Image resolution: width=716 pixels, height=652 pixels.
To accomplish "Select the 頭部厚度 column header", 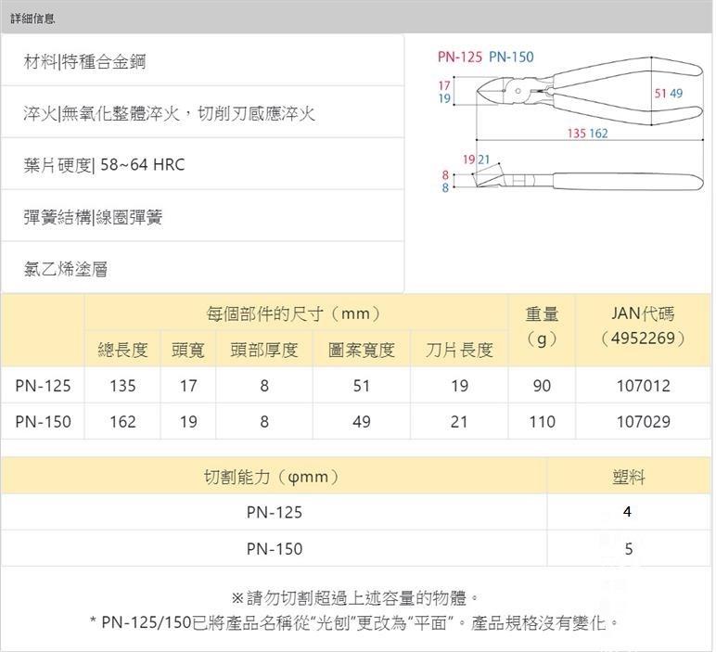I will tap(264, 350).
